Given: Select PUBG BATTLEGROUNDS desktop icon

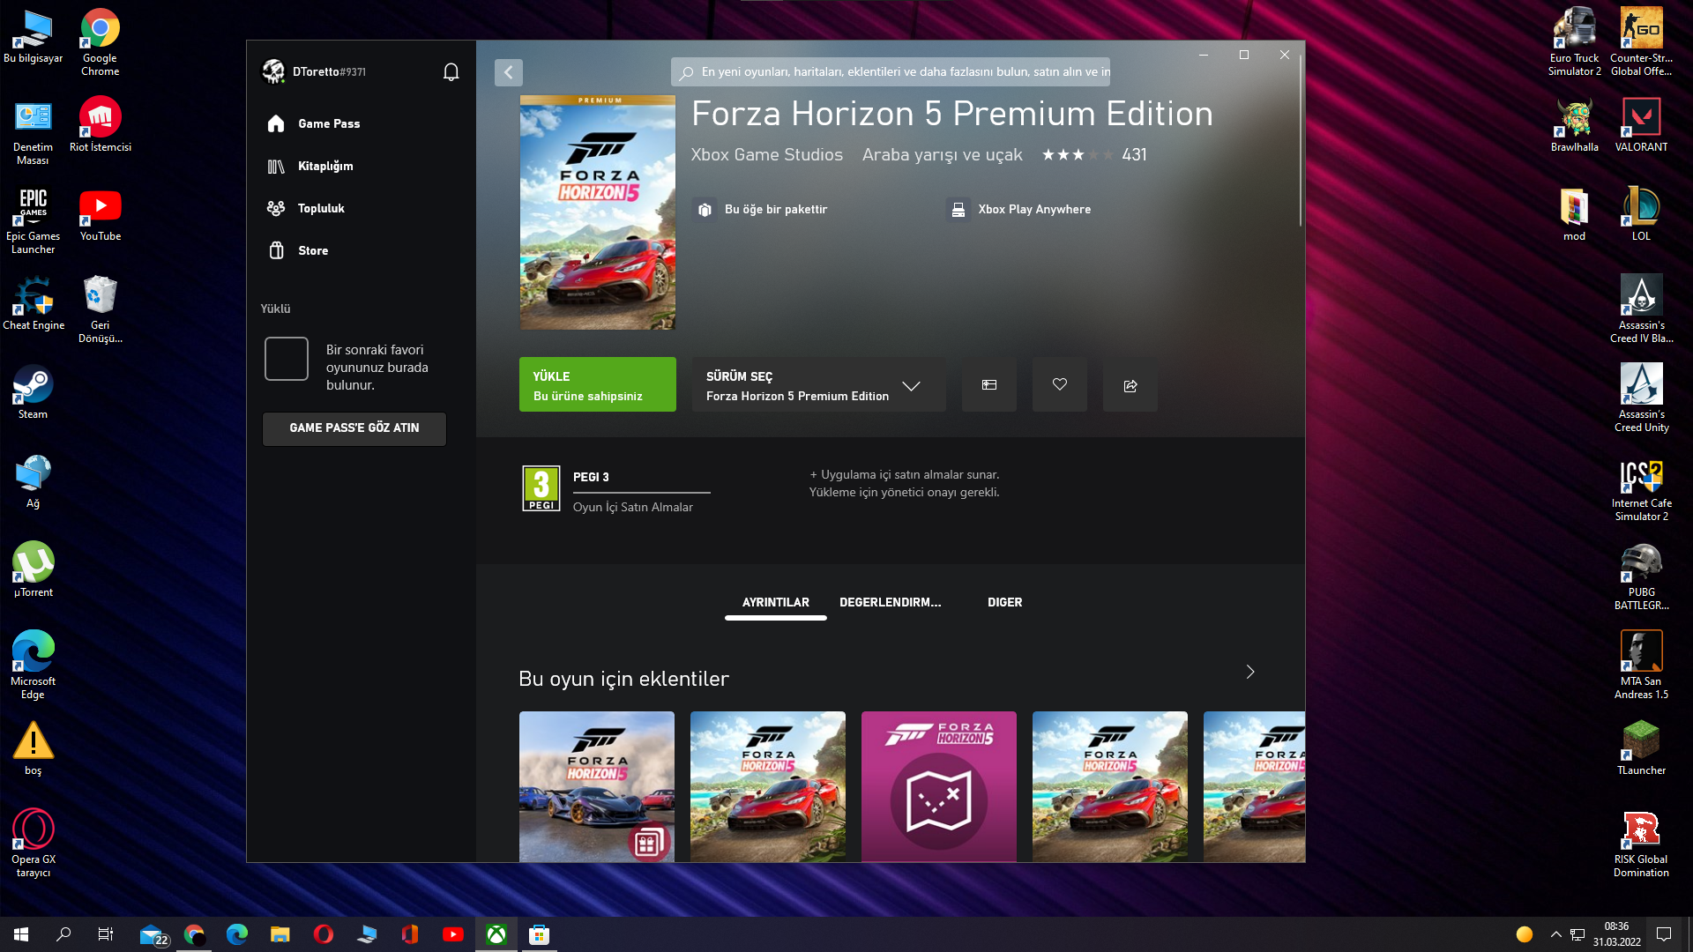Looking at the screenshot, I should coord(1641,576).
